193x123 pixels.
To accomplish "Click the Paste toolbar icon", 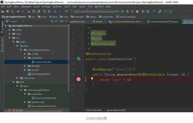I will [x=39, y=12].
